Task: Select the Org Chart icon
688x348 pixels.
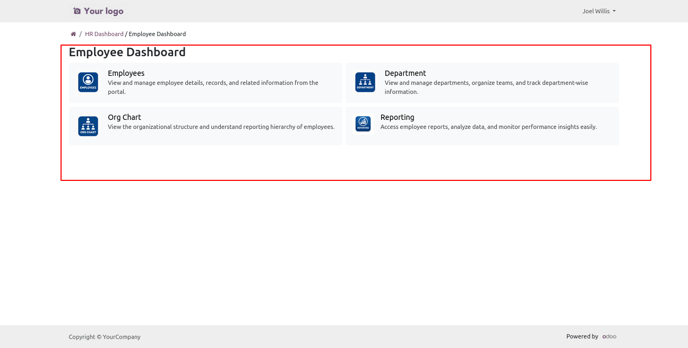Action: (x=88, y=126)
